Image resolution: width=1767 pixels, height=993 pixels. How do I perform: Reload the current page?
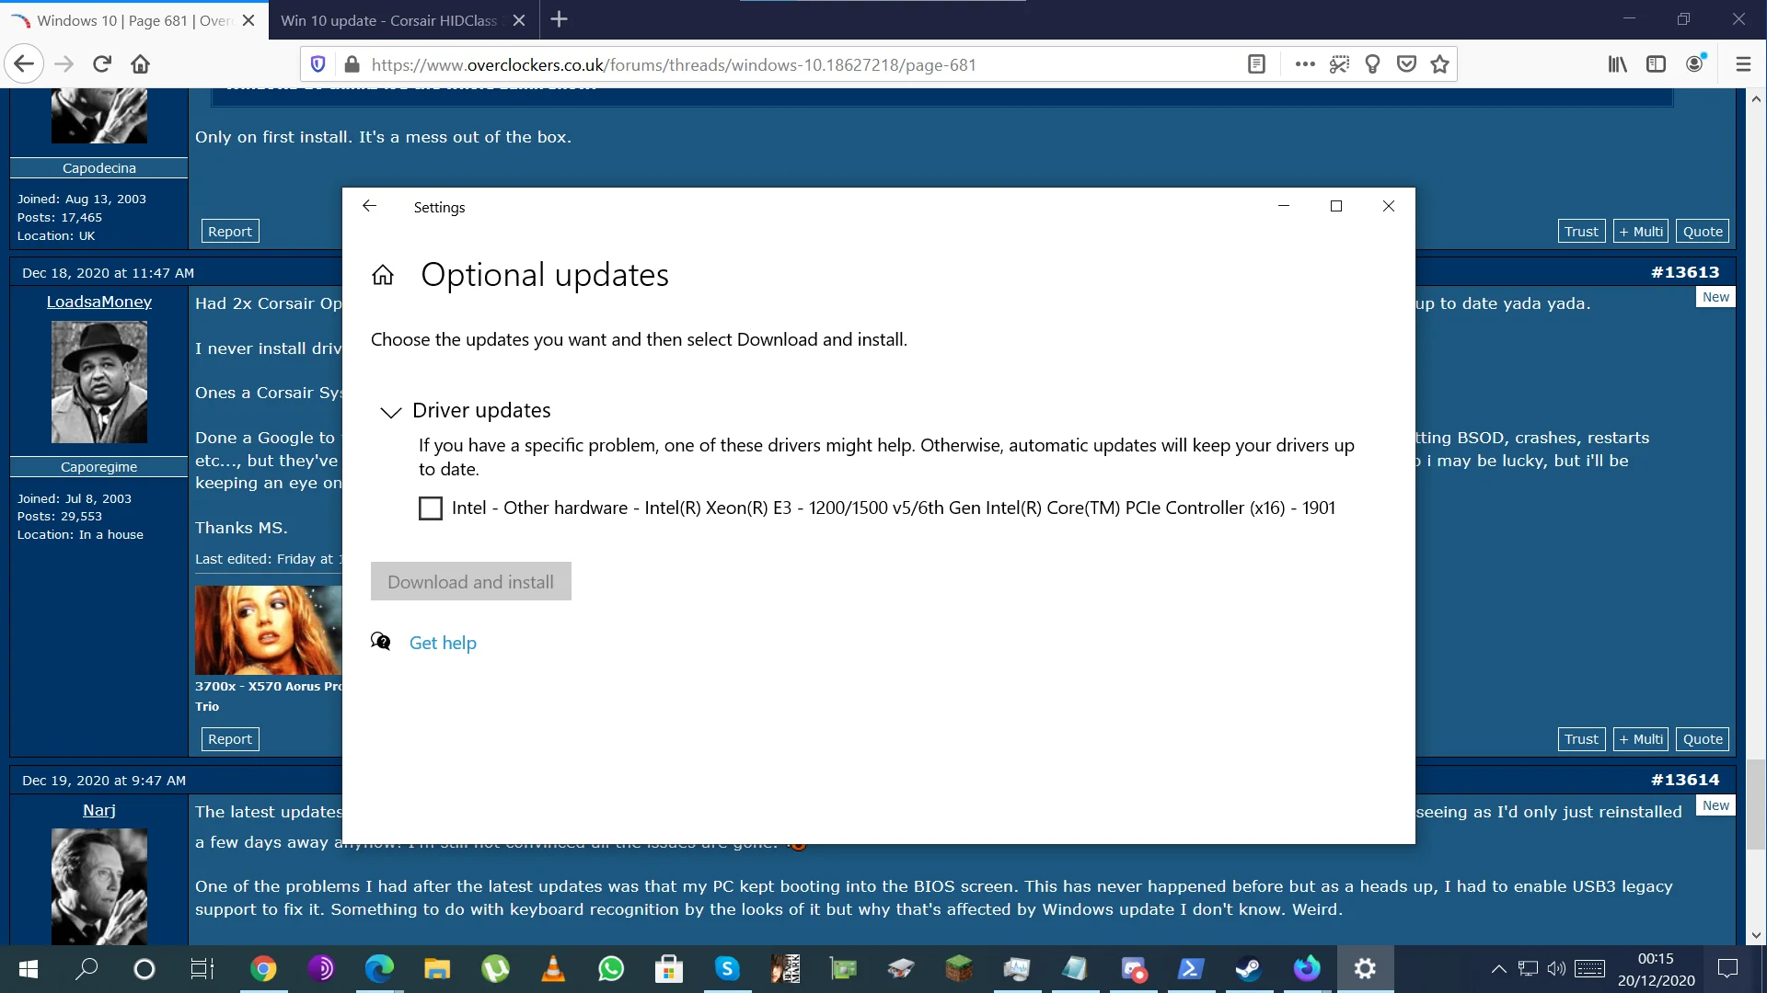[102, 64]
